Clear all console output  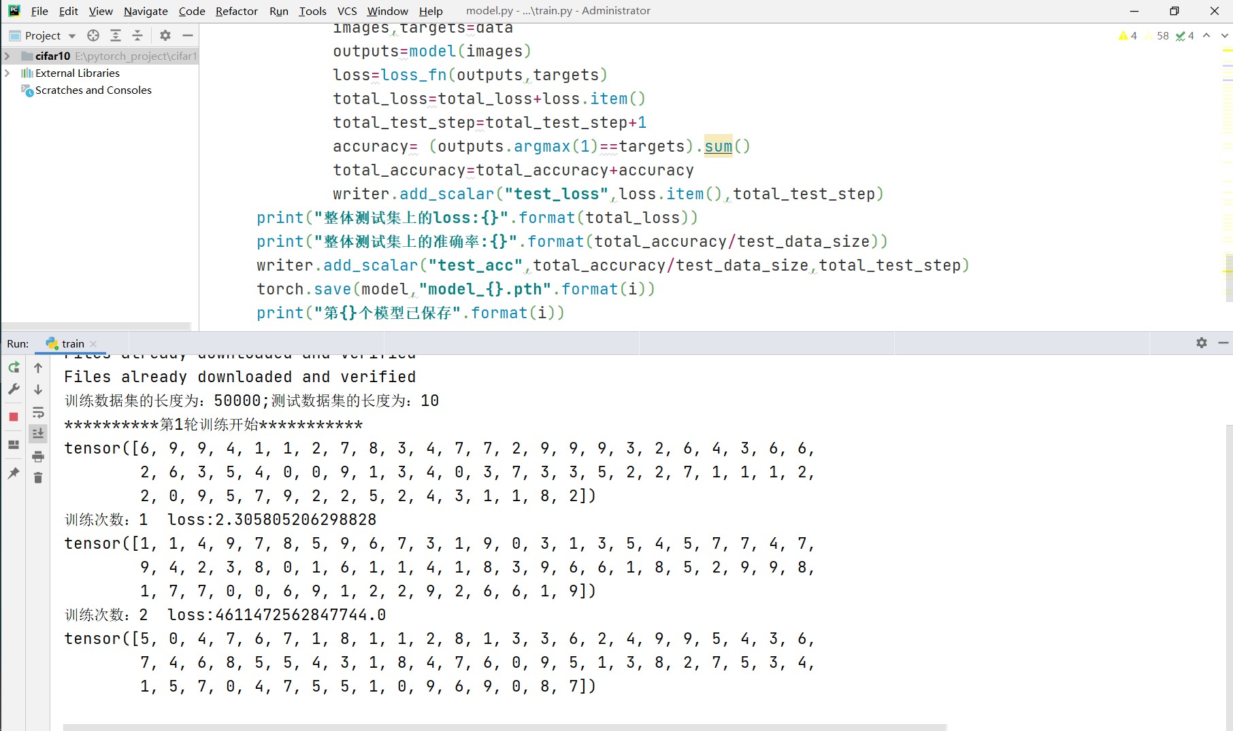(x=38, y=478)
